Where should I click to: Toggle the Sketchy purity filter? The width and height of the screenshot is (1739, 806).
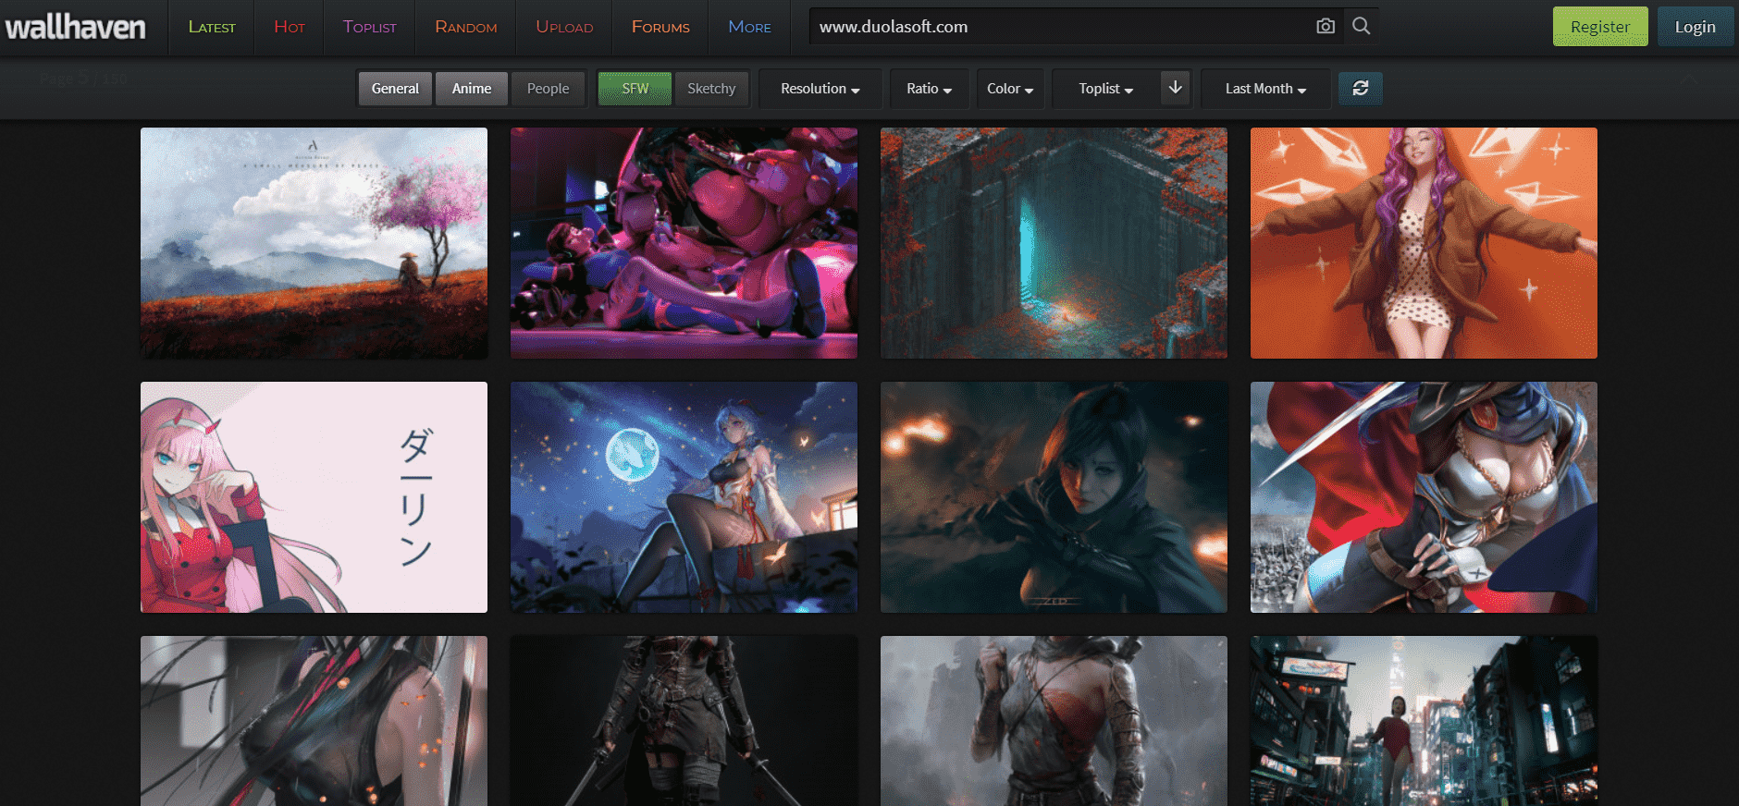pyautogui.click(x=711, y=89)
